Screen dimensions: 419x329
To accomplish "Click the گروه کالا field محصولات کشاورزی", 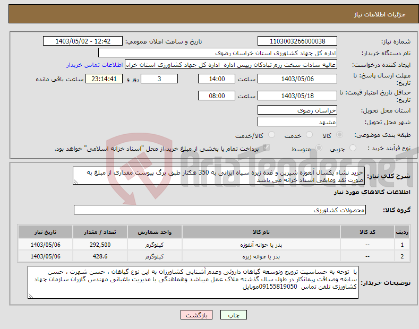I will click(x=220, y=210).
